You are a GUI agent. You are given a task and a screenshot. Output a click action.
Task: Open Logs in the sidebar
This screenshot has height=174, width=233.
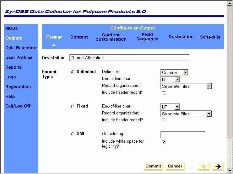click(10, 77)
